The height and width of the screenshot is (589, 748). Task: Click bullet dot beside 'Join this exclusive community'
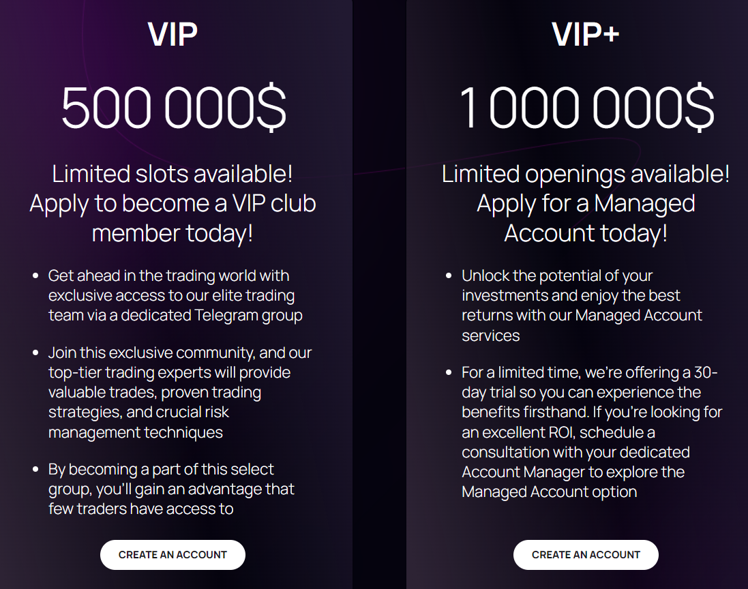point(35,352)
